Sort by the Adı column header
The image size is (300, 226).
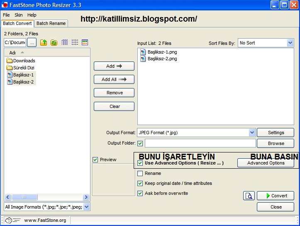point(47,52)
